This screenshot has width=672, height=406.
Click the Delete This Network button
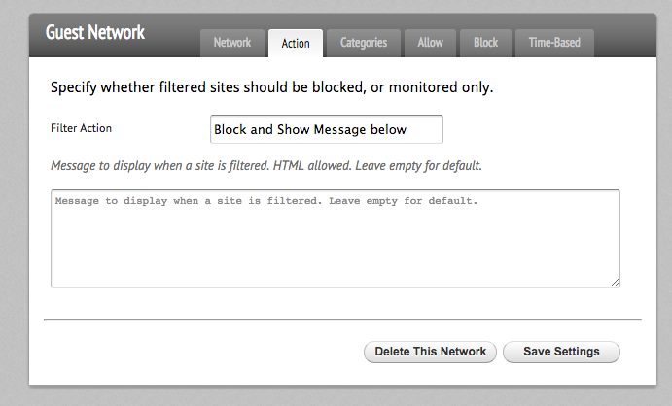tap(430, 352)
